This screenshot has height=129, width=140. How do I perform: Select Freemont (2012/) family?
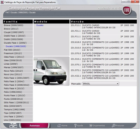click(18, 53)
